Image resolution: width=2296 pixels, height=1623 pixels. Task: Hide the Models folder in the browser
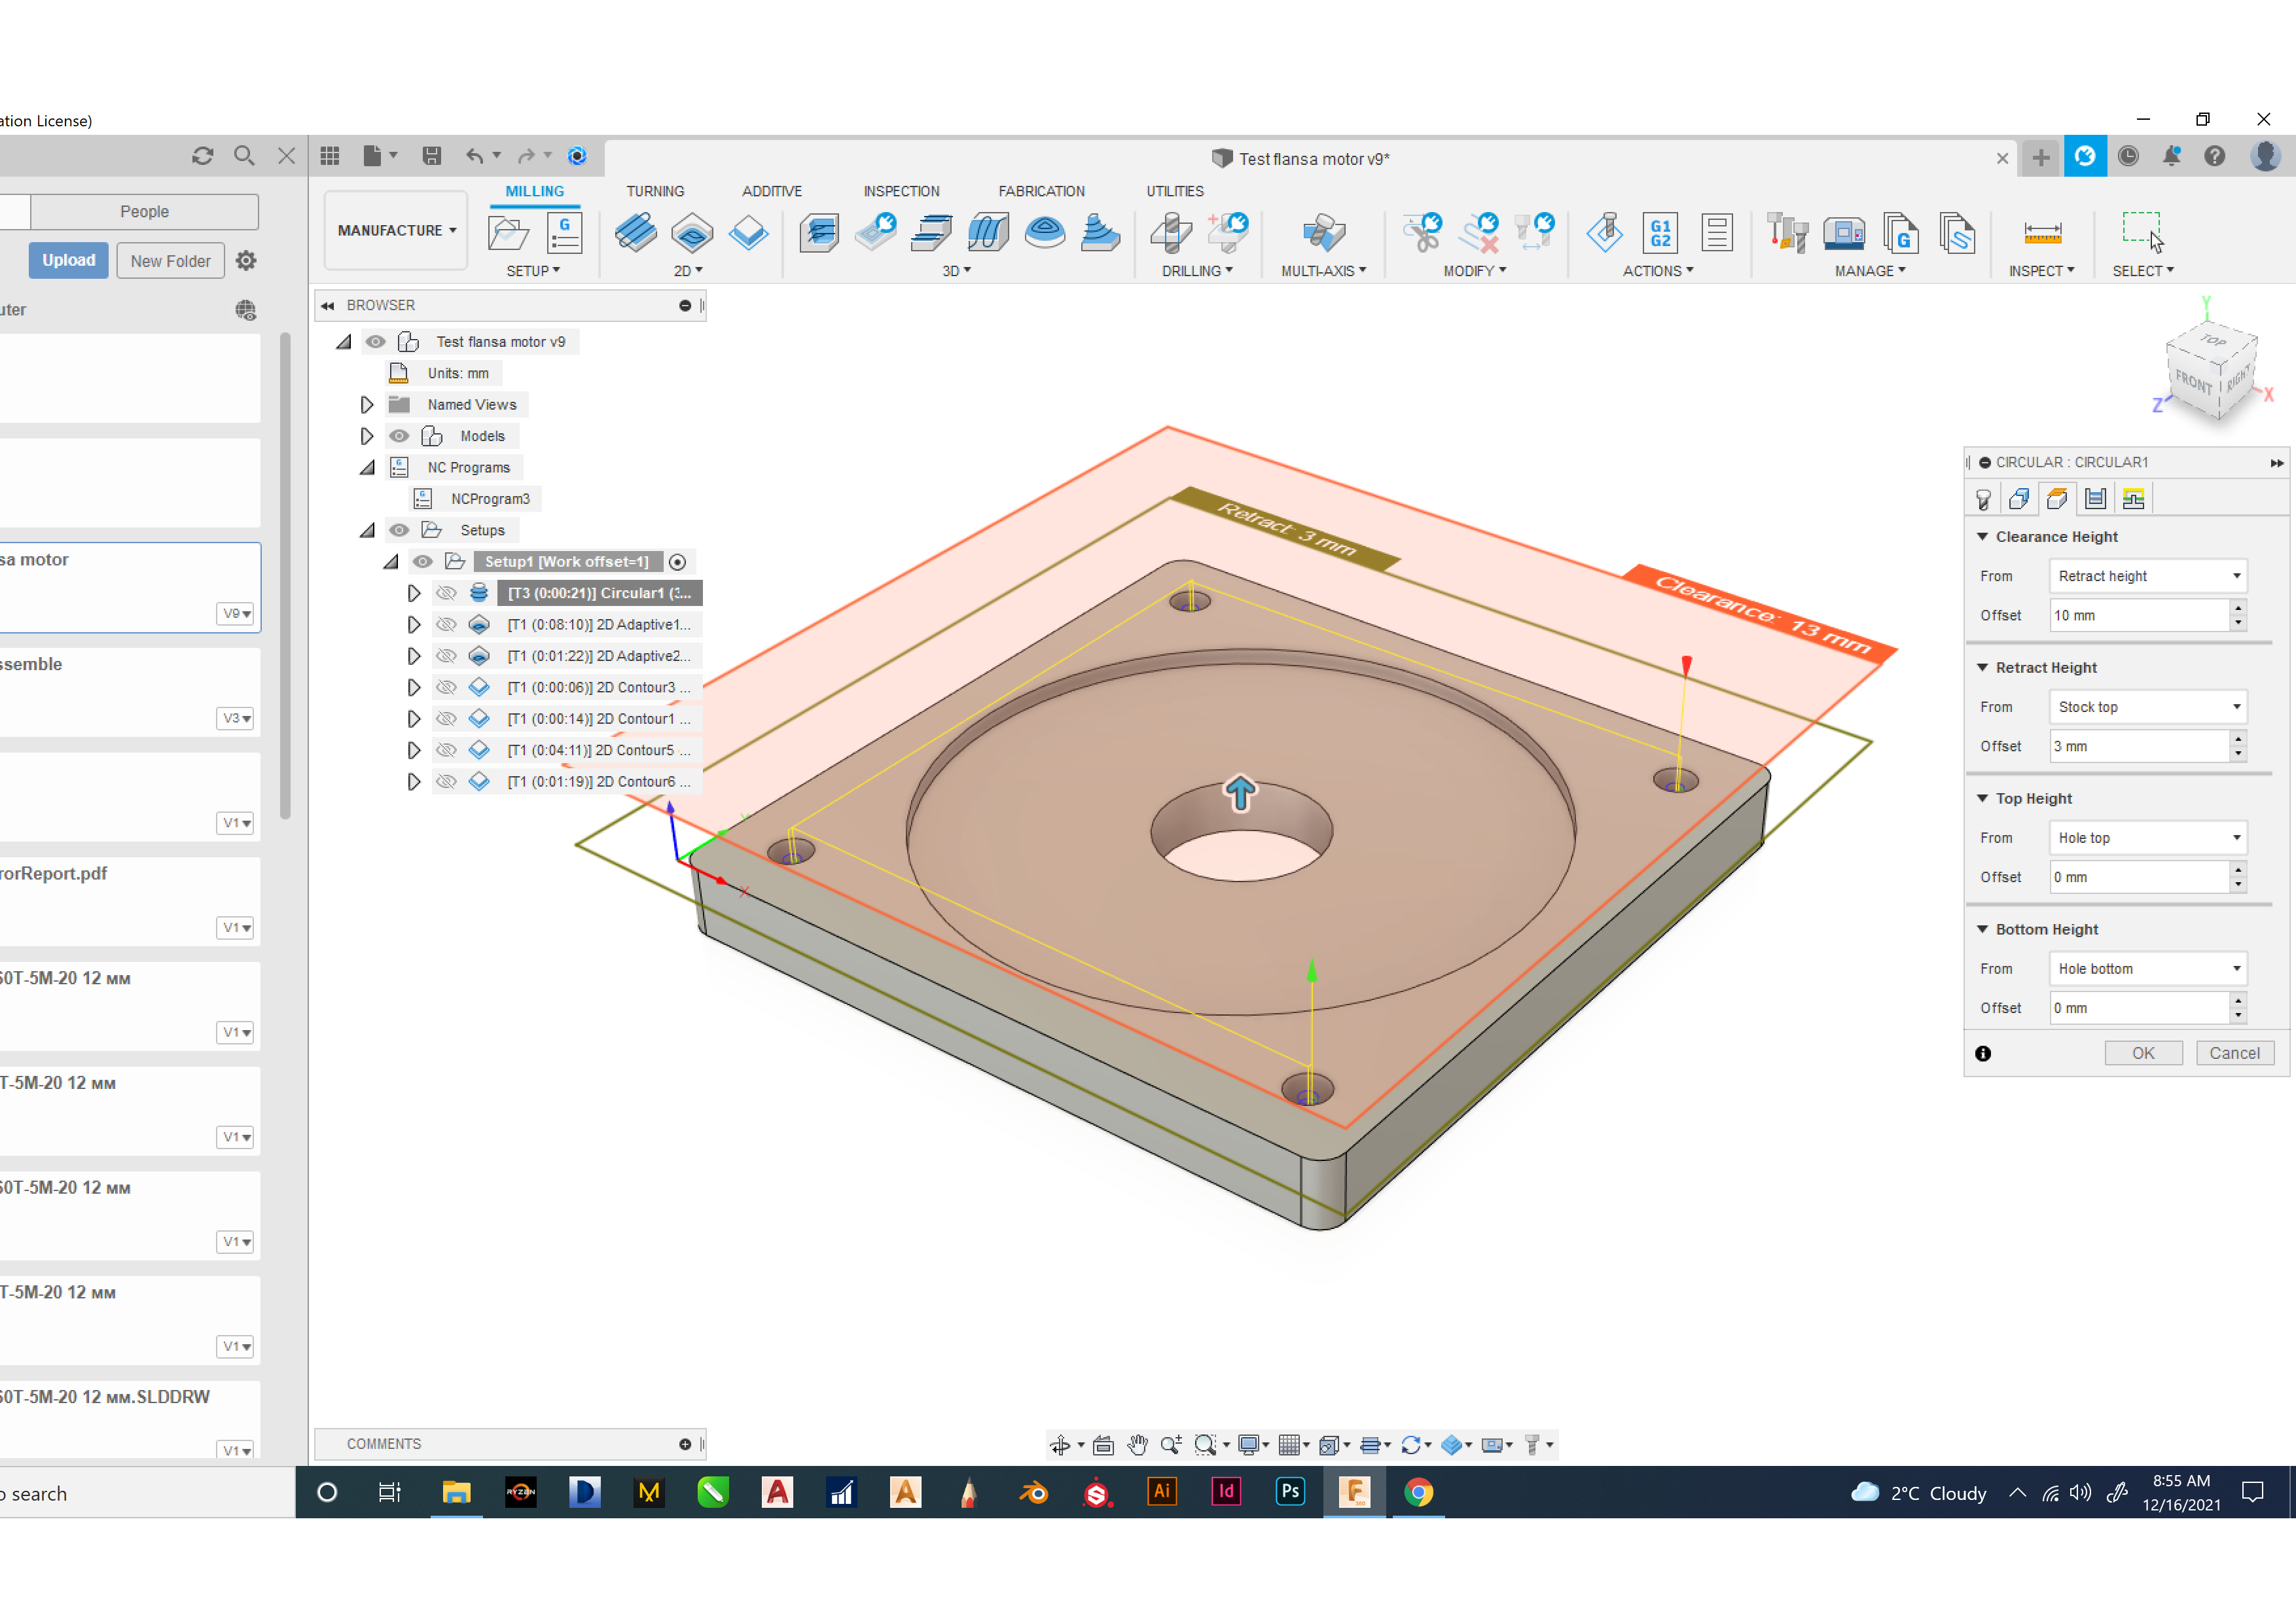[400, 435]
